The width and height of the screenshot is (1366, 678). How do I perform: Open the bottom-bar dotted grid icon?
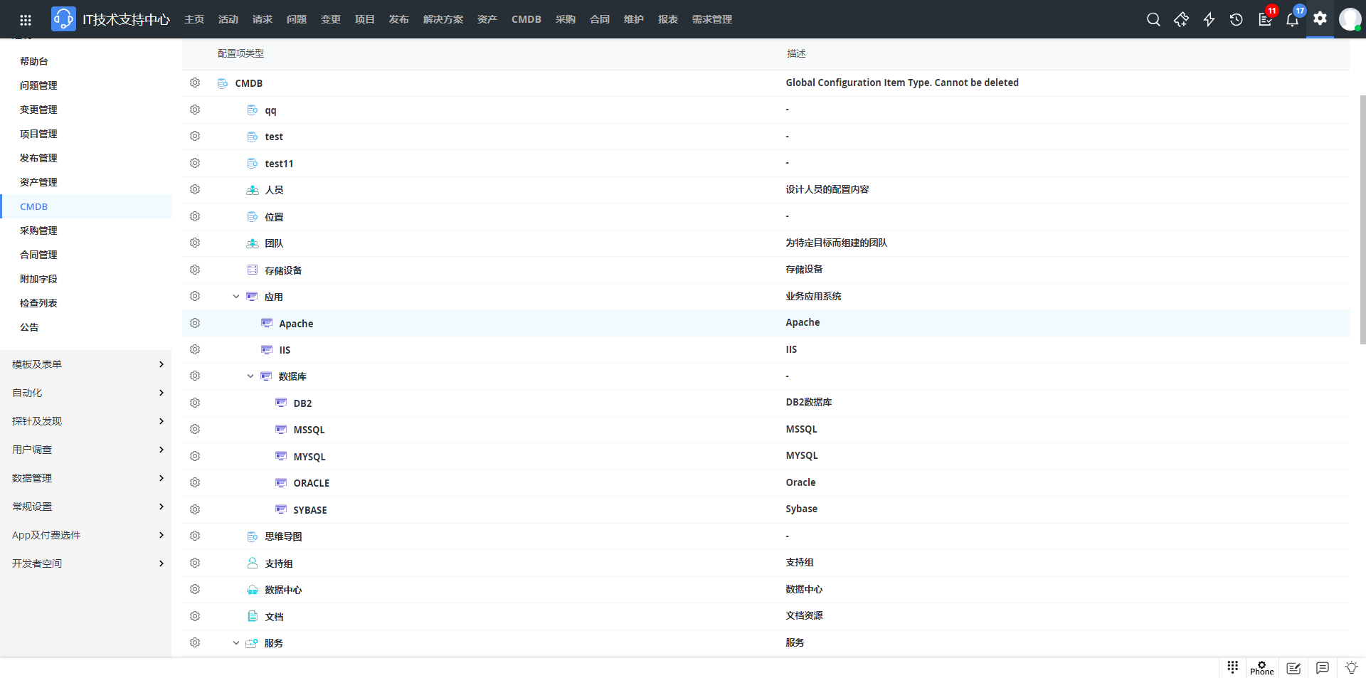(x=1233, y=667)
